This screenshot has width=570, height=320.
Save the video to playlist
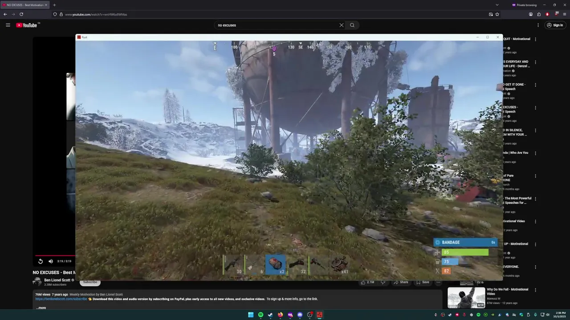pos(423,282)
